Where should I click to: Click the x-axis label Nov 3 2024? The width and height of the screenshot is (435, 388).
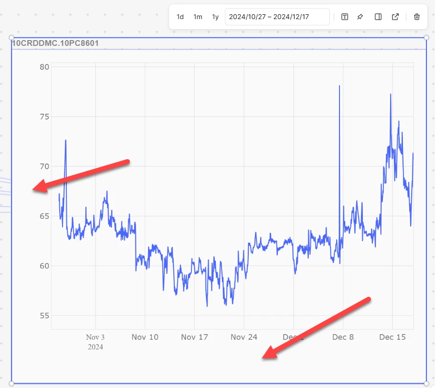[95, 342]
